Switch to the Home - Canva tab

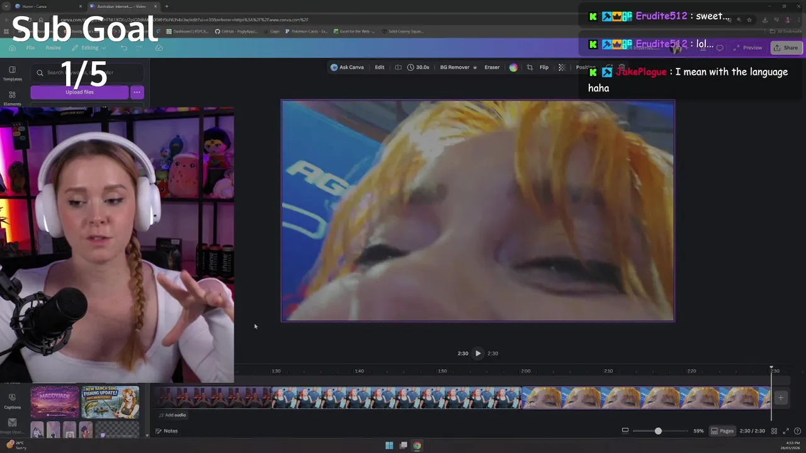pyautogui.click(x=48, y=6)
